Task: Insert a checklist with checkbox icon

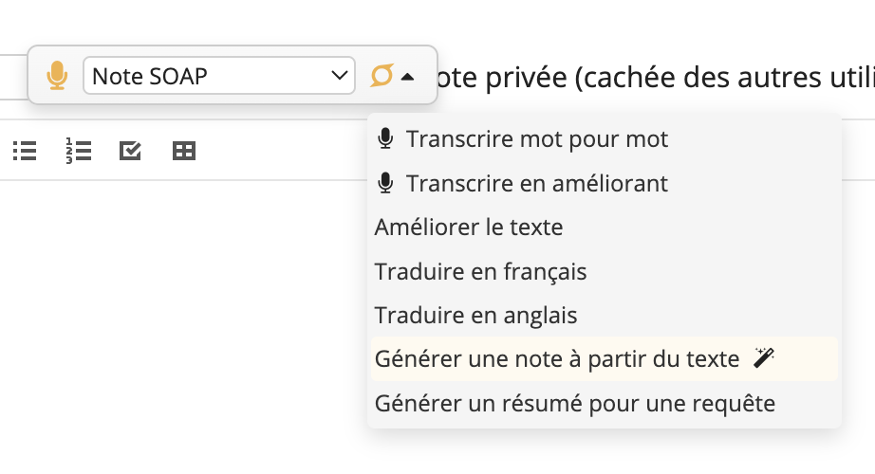Action: coord(131,151)
